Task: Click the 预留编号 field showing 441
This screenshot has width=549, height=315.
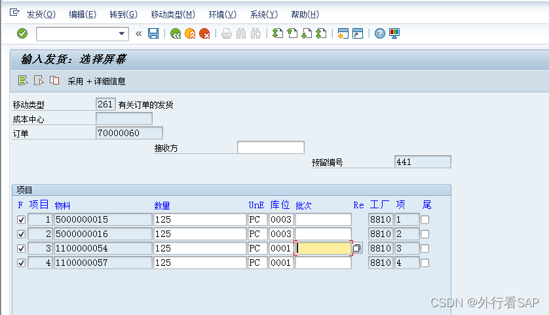Action: tap(423, 162)
